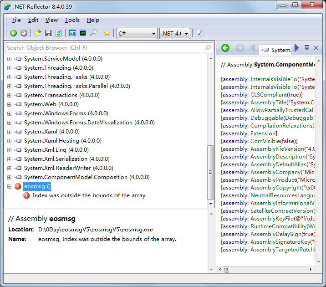Expand the System.ServiceModel node

(x=9, y=59)
